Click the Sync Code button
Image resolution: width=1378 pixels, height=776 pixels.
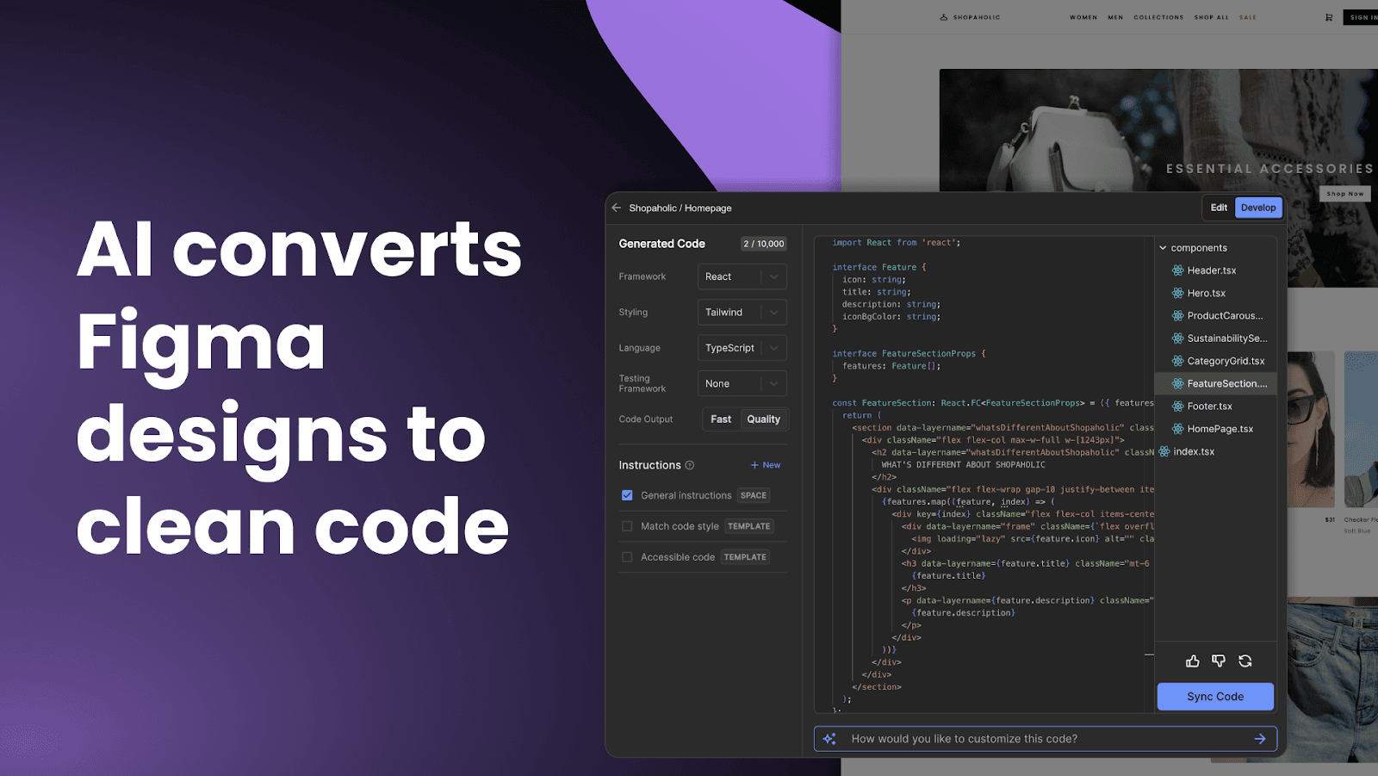coord(1215,697)
